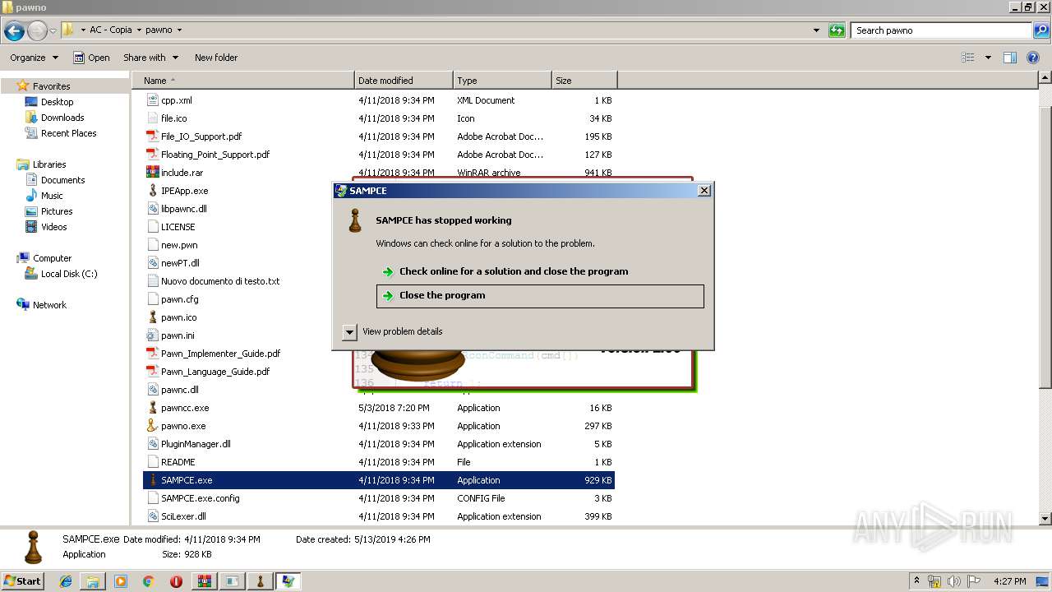Select the IPEApp.exe pawn icon
Viewport: 1052px width, 592px height.
(152, 191)
